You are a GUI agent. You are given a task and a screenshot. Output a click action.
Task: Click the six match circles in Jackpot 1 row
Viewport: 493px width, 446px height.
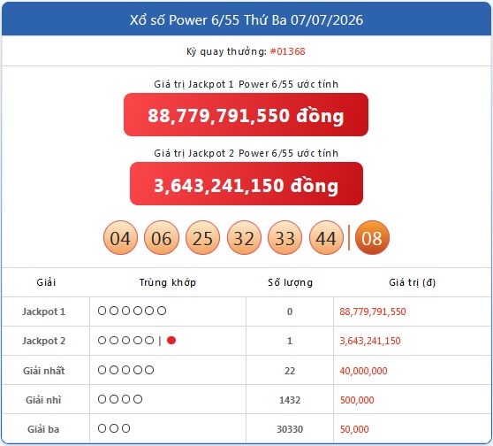tap(132, 311)
